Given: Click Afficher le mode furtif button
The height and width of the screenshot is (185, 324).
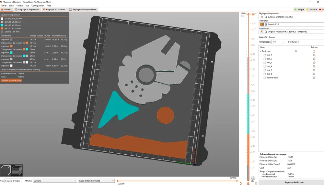Looking at the screenshot, I should point(11,80).
